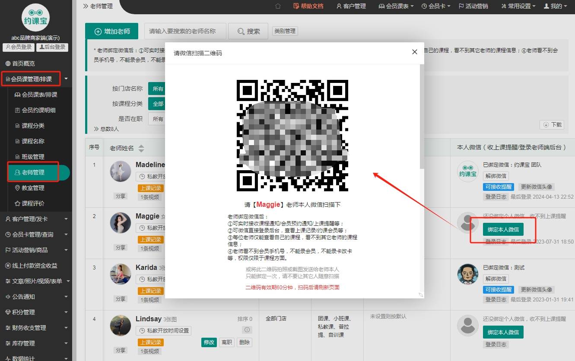The image size is (575, 361).
Task: Click 修改 in Lindsay's row
Action: click(209, 342)
